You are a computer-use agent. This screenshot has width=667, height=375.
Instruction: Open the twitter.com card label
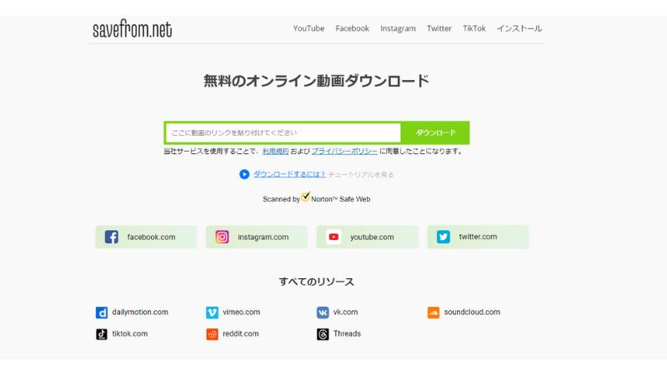pyautogui.click(x=478, y=237)
